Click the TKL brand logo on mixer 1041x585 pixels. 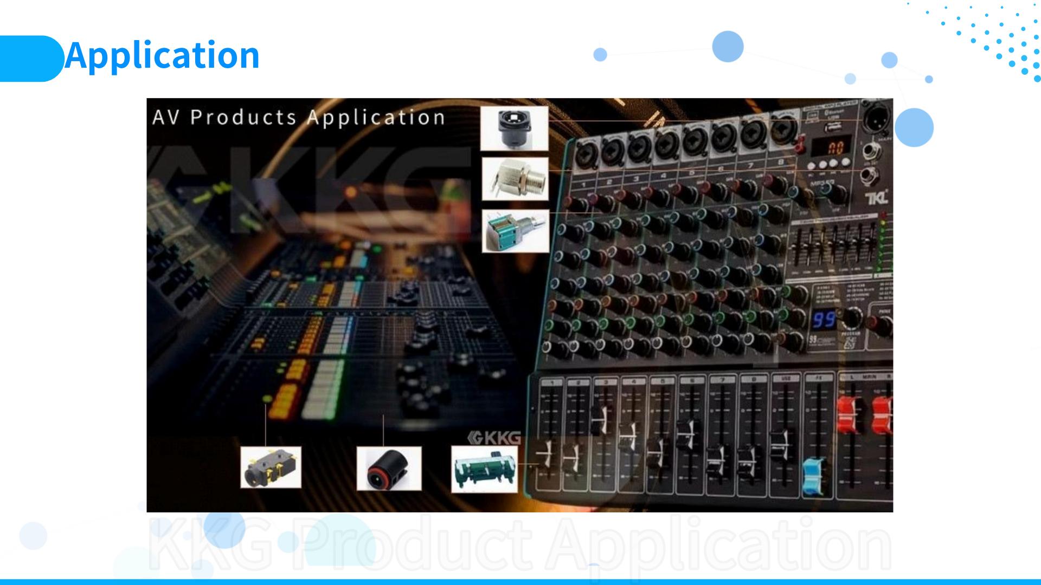pyautogui.click(x=876, y=197)
